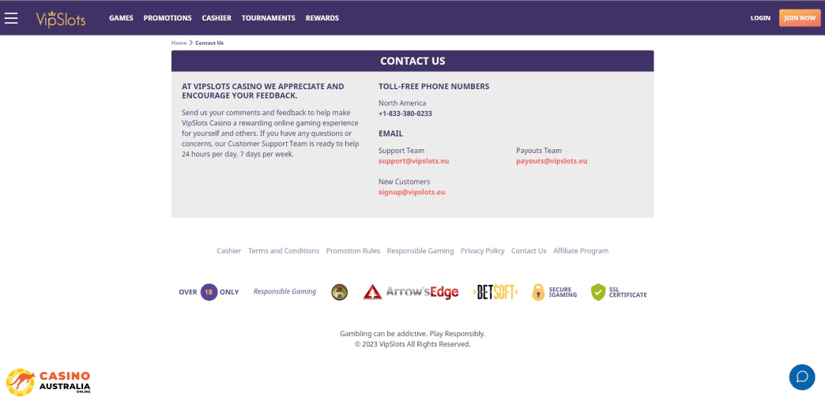825x401 pixels.
Task: Open the Promotions menu item
Action: point(168,18)
